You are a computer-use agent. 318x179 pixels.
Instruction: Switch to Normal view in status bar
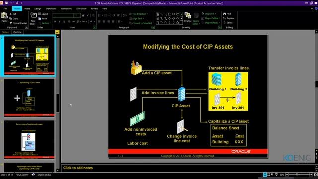[265, 175]
